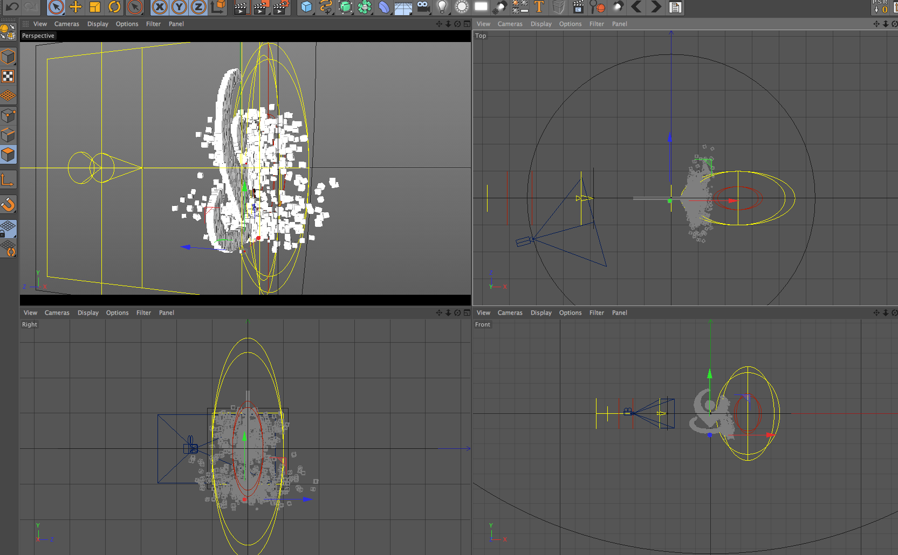Click the Redo arrow icon
The height and width of the screenshot is (555, 898).
click(30, 7)
